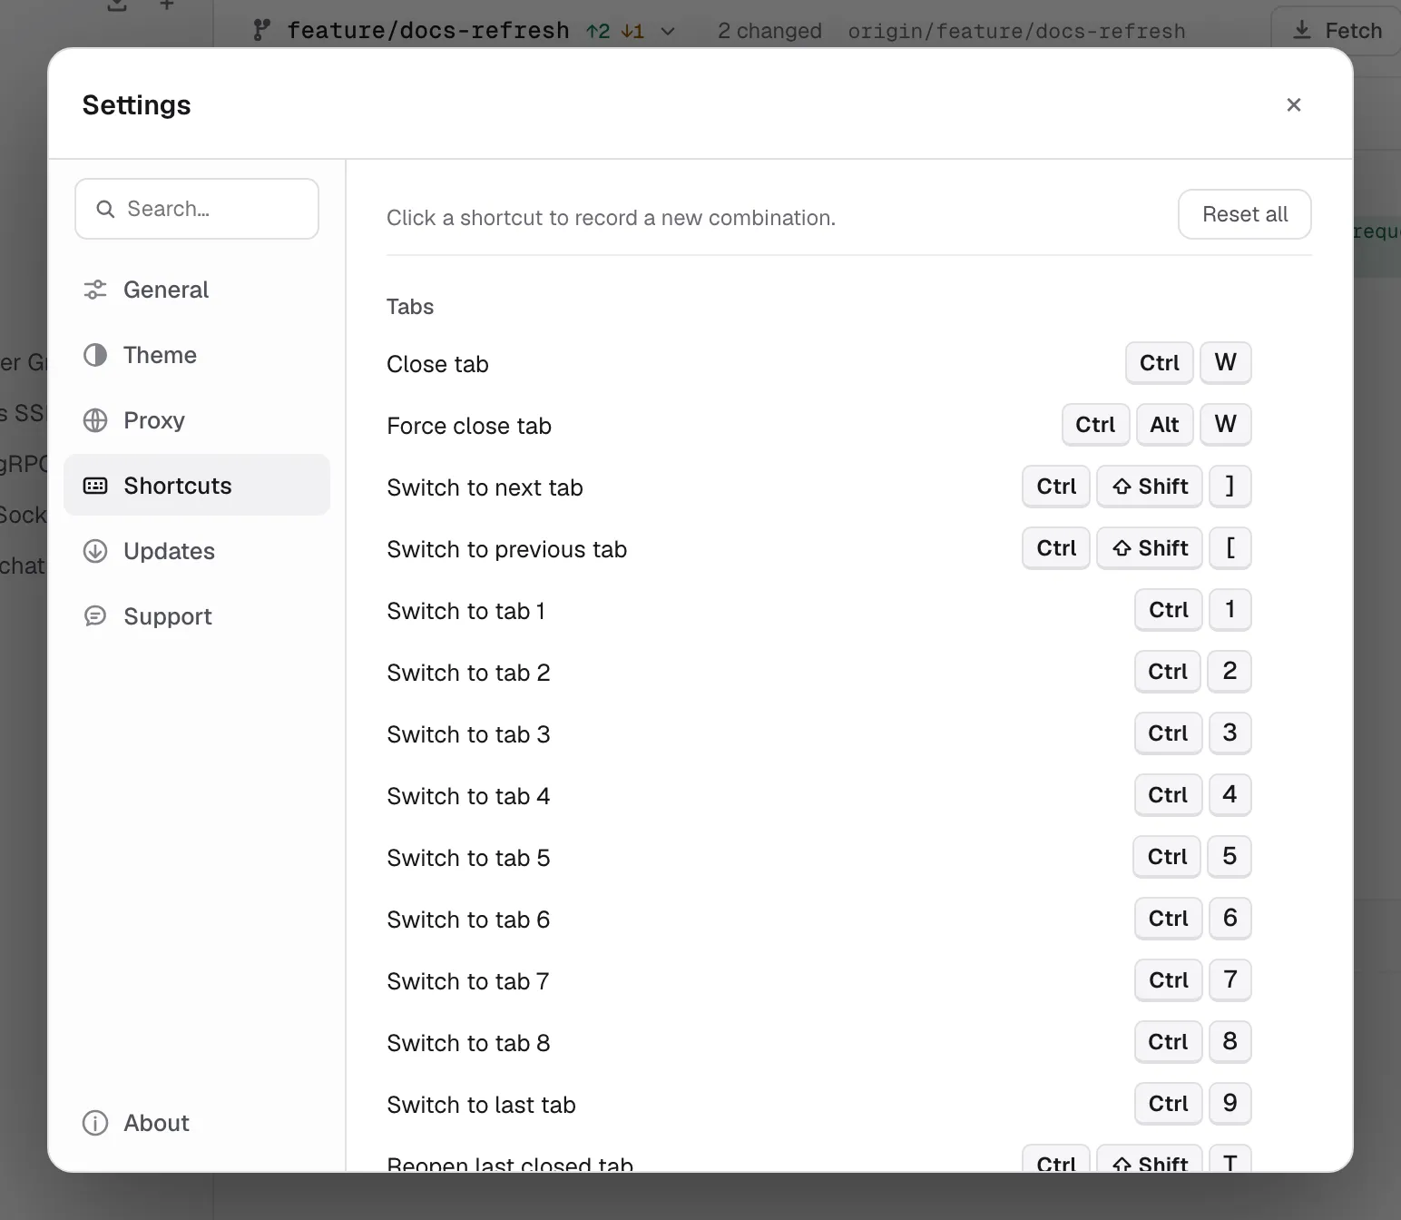Click the git branch icon in header
This screenshot has width=1401, height=1220.
click(x=262, y=31)
